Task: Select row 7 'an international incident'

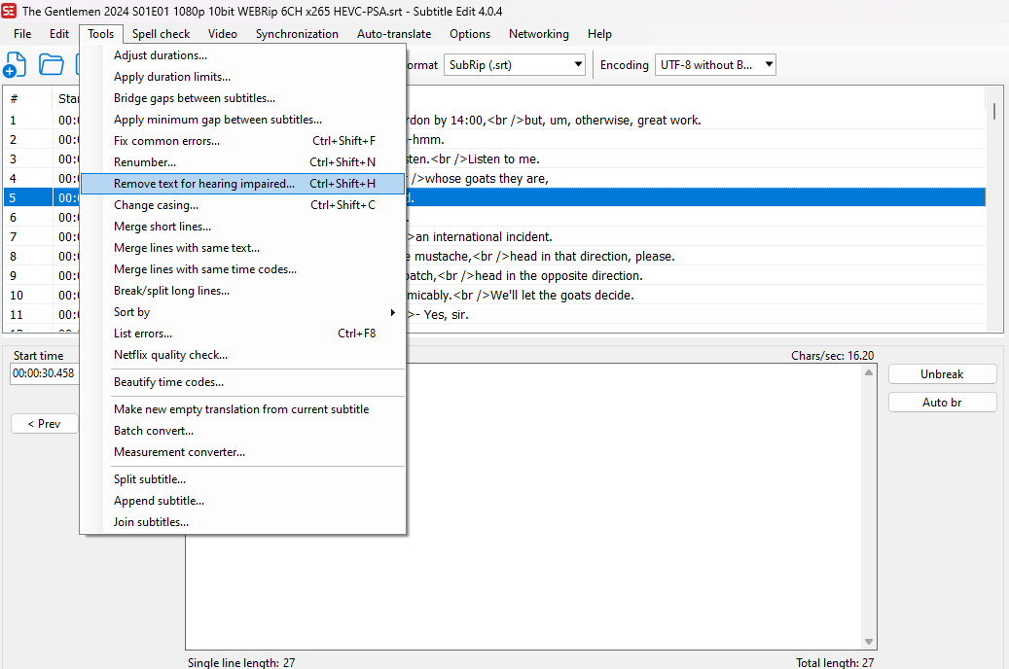Action: point(494,236)
